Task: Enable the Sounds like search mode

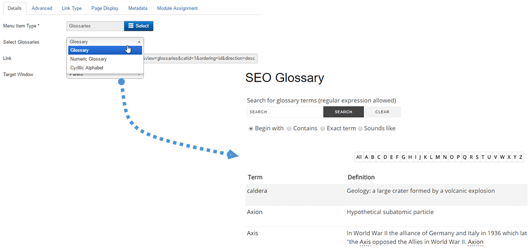Action: [x=360, y=129]
